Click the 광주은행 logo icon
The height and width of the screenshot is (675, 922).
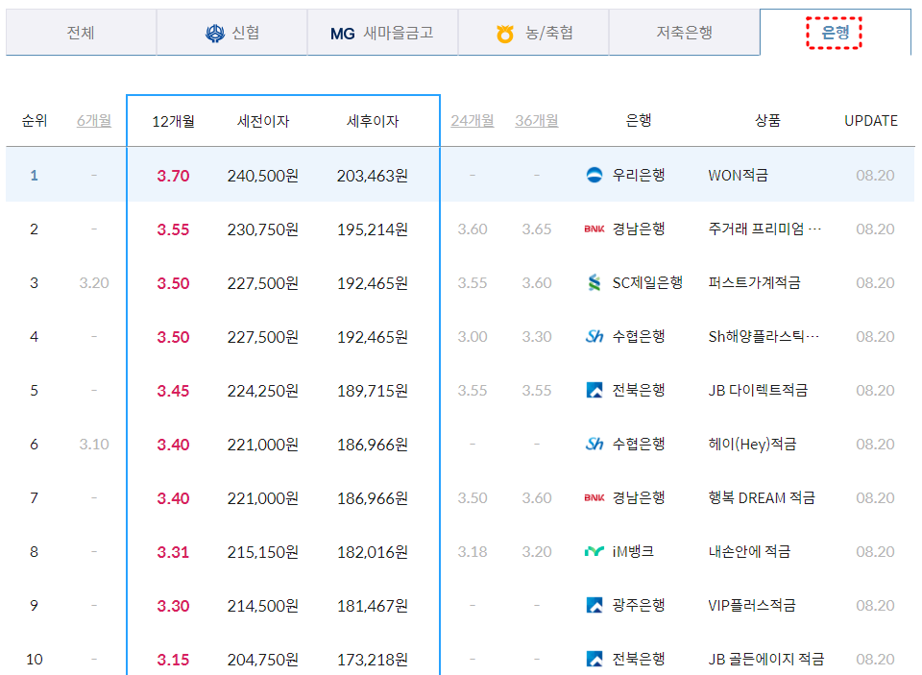click(594, 605)
